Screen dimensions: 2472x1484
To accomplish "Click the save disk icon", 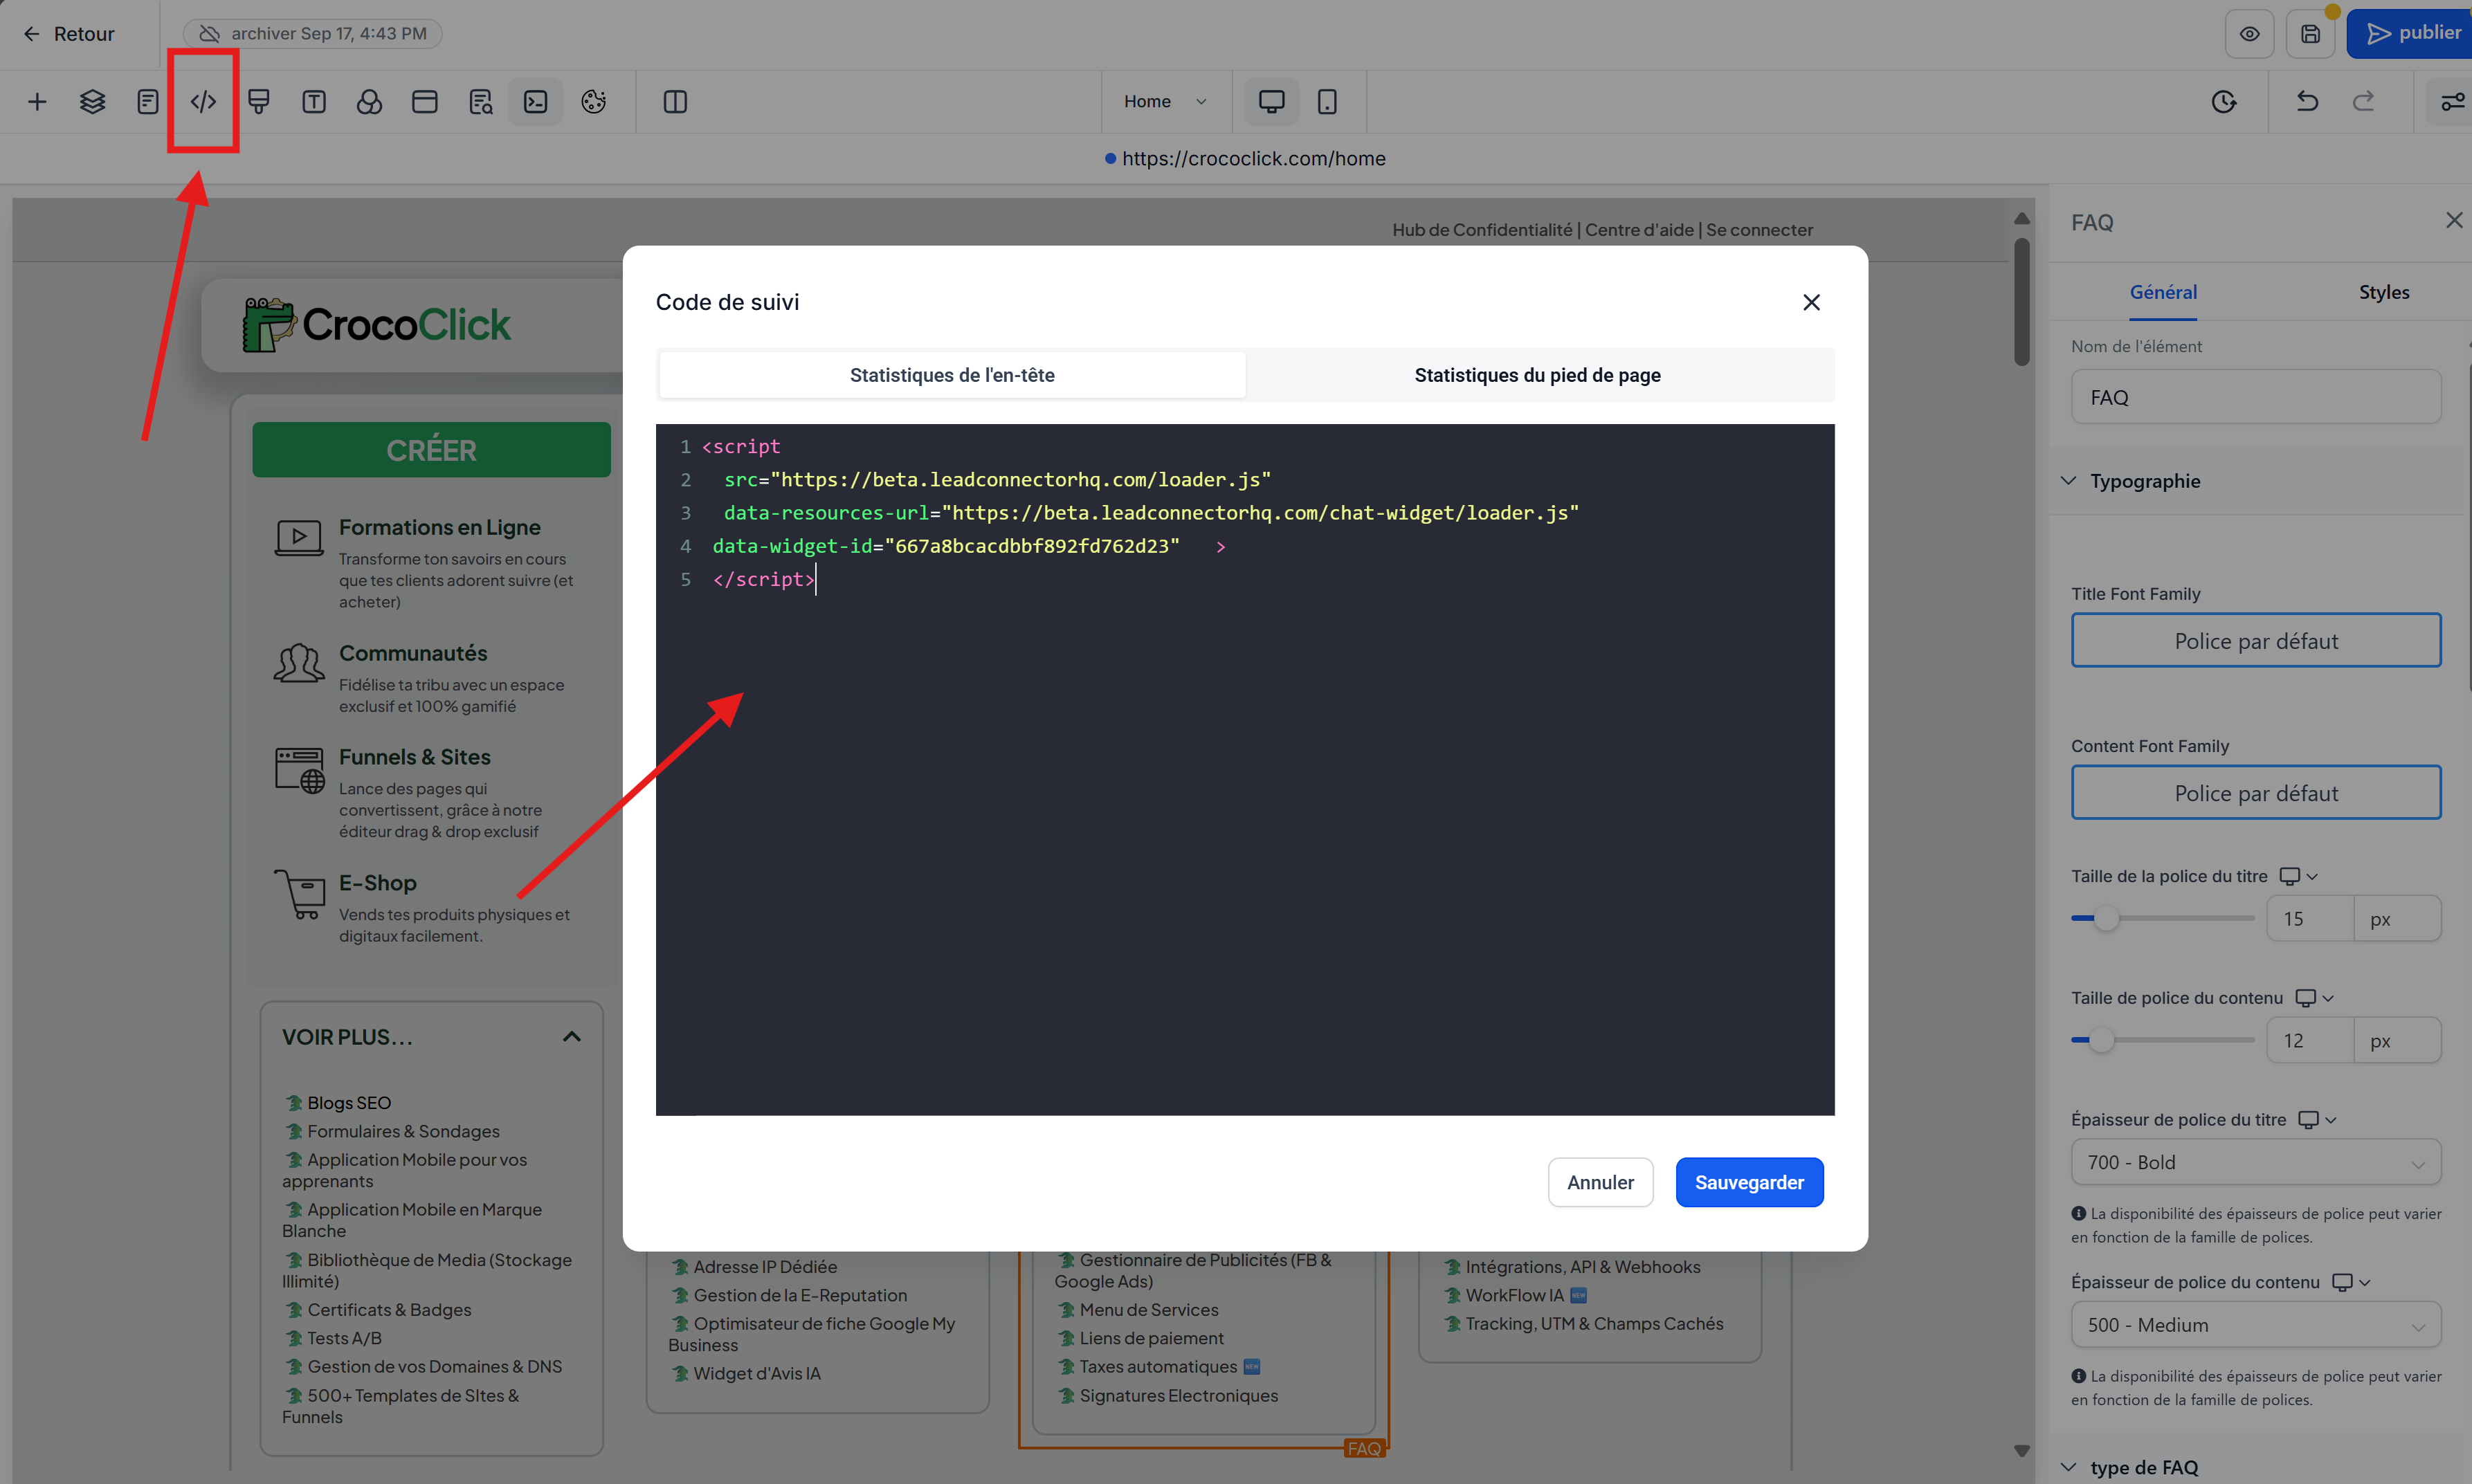I will pos(2310,34).
